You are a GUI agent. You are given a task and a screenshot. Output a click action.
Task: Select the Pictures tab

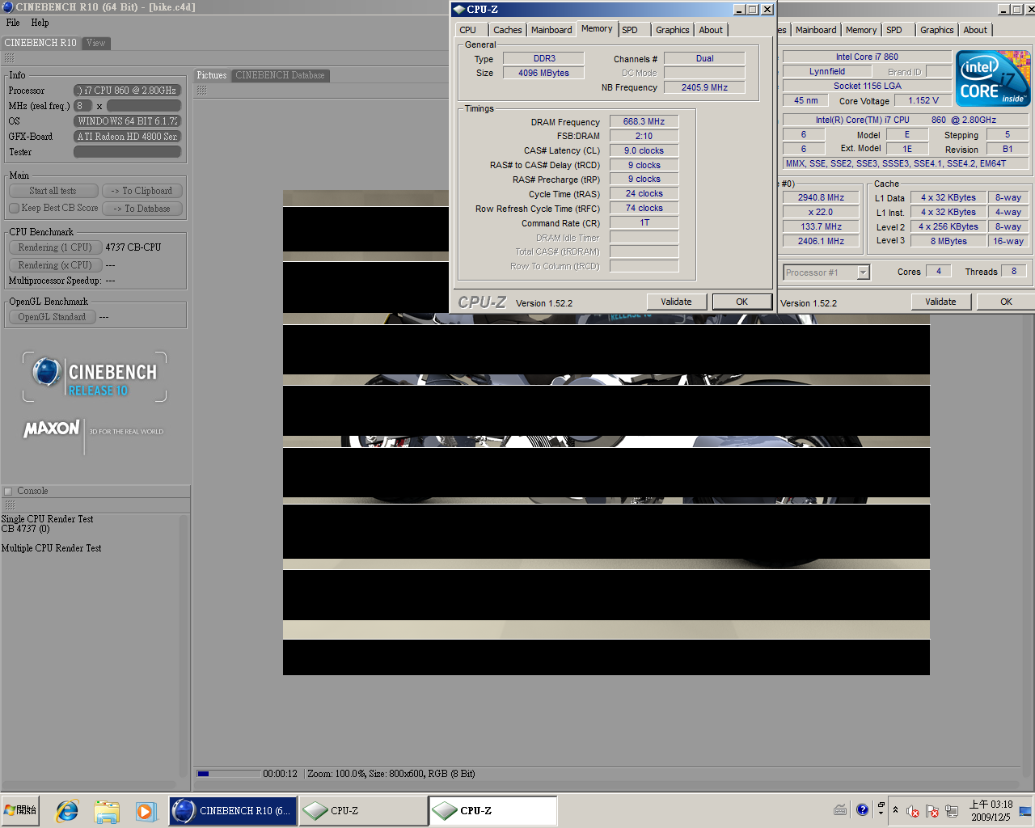tap(212, 75)
